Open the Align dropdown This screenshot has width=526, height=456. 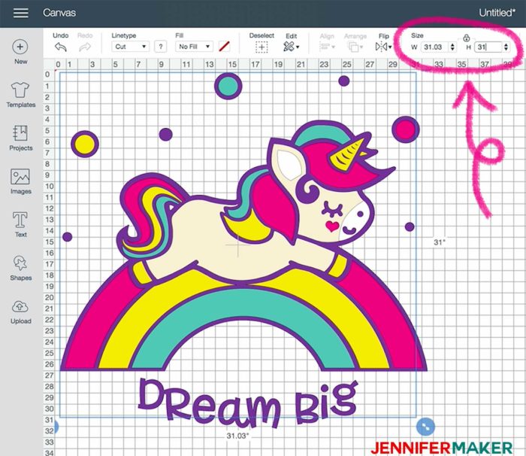327,47
